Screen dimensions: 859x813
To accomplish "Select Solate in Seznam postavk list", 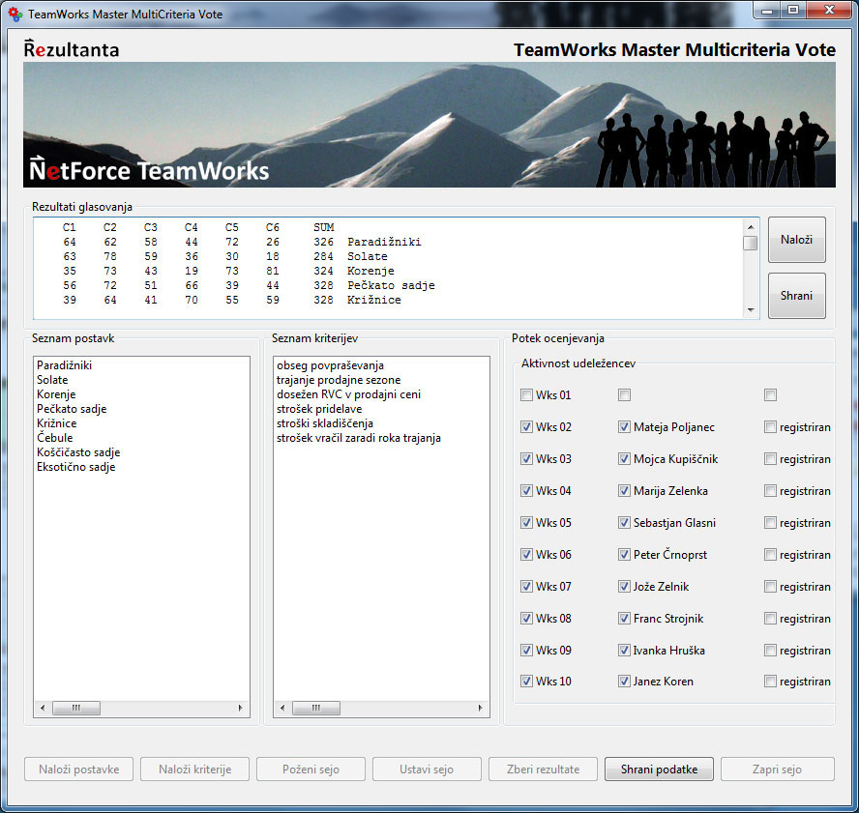I will pos(52,380).
